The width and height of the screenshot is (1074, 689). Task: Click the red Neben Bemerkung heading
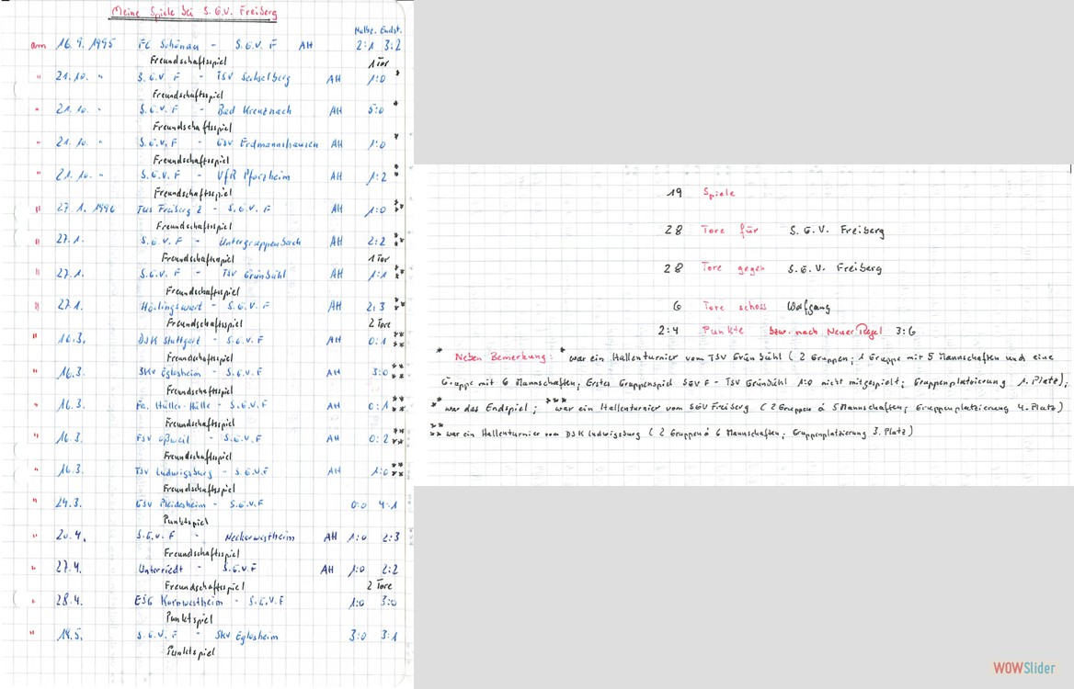tap(500, 357)
